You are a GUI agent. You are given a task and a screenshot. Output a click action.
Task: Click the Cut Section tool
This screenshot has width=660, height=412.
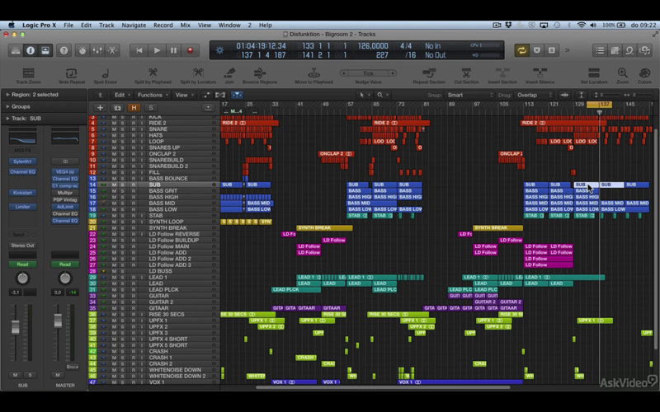(x=466, y=76)
